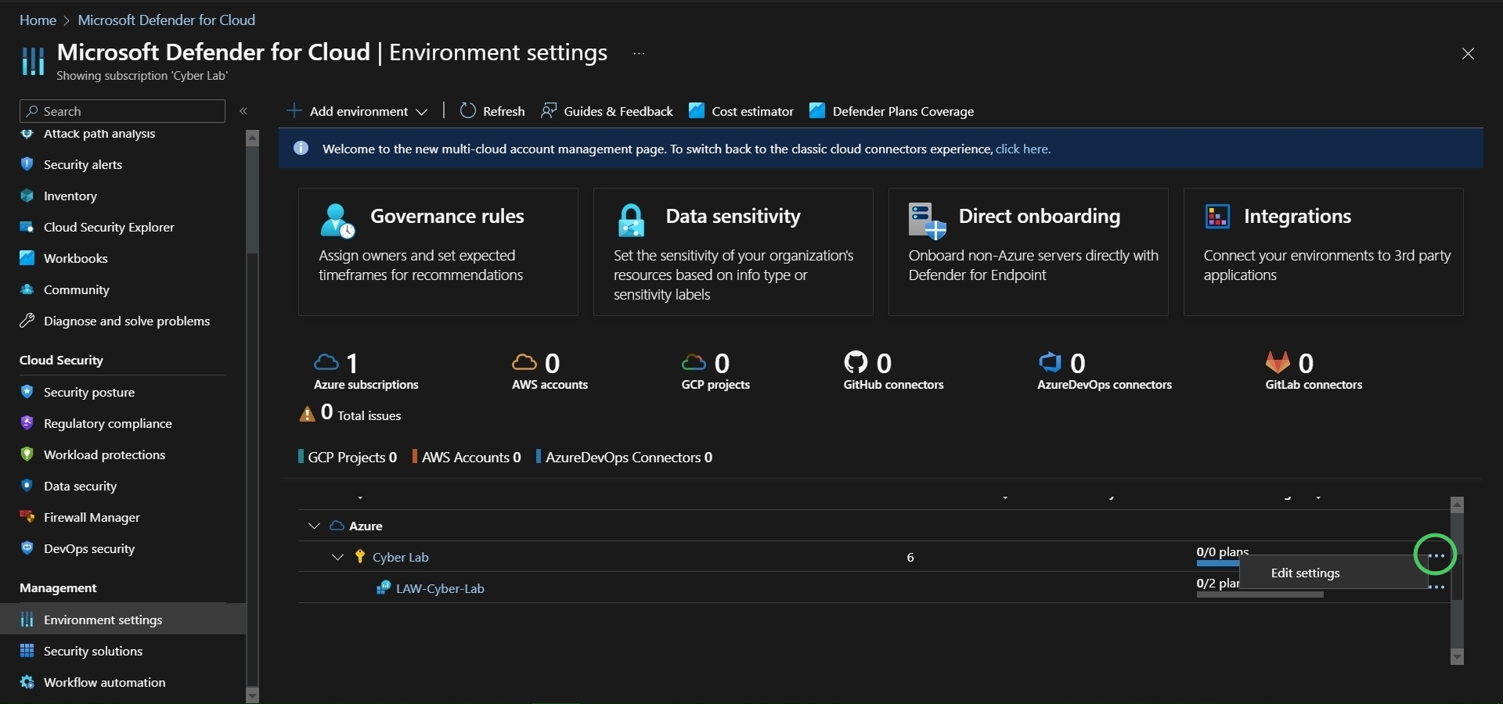Viewport: 1503px width, 704px height.
Task: Open Cloud Security Explorer icon
Action: 27,227
